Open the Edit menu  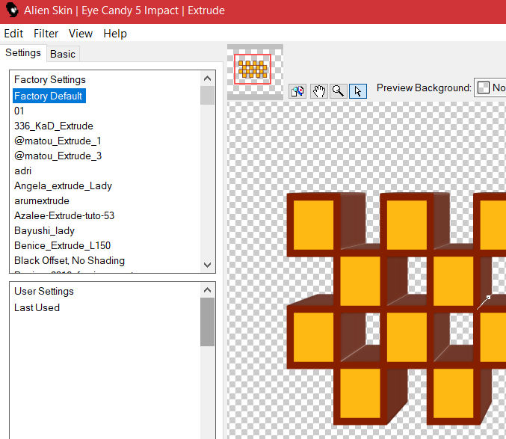coord(13,34)
